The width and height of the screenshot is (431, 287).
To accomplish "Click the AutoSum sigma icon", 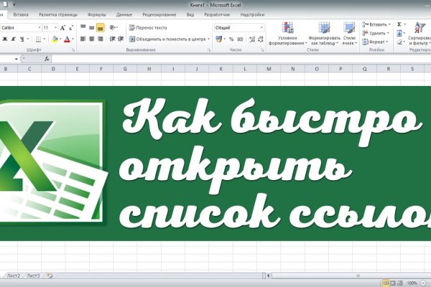I will click(x=399, y=24).
